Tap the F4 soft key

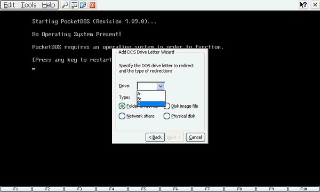(x=112, y=189)
